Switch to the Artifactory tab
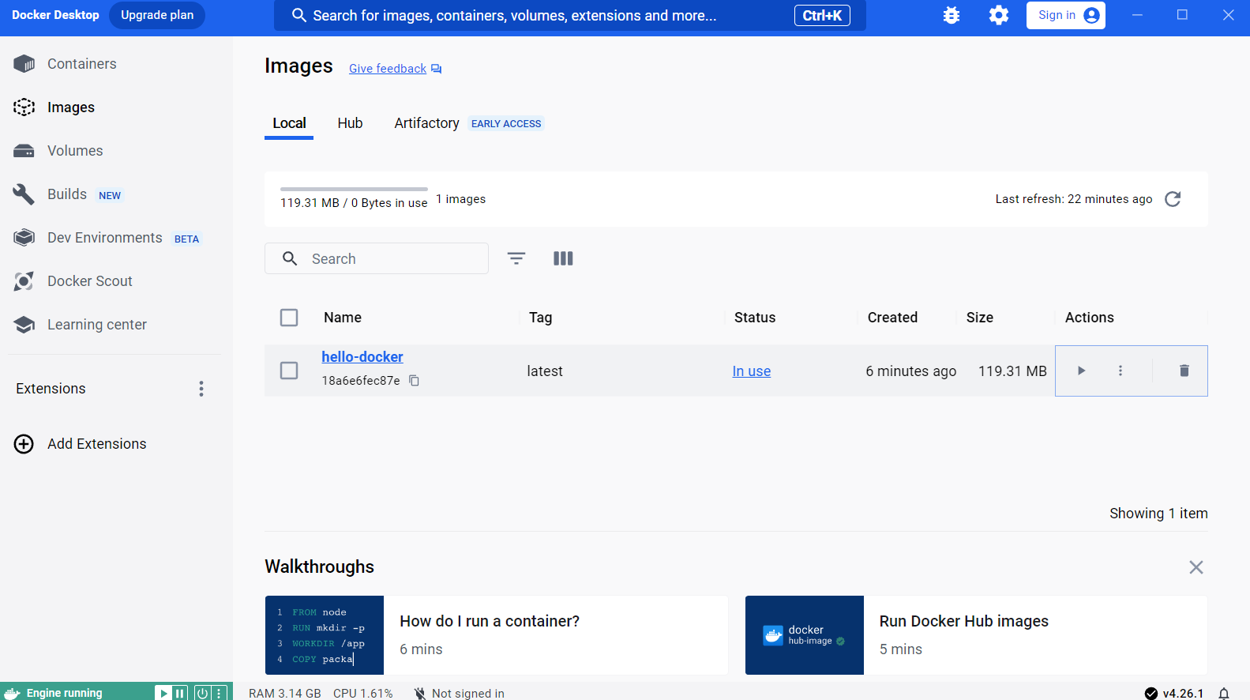Image resolution: width=1250 pixels, height=700 pixels. (x=426, y=123)
